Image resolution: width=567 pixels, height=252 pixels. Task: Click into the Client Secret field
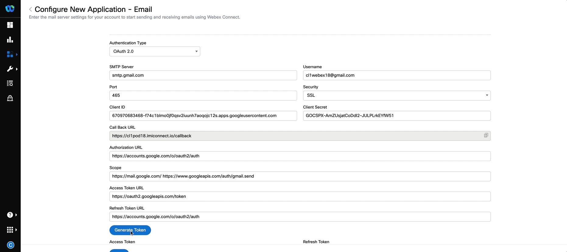[x=397, y=116]
